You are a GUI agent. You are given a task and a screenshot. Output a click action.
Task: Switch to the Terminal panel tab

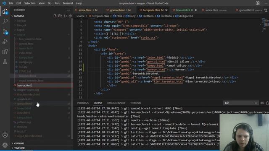(x=136, y=103)
